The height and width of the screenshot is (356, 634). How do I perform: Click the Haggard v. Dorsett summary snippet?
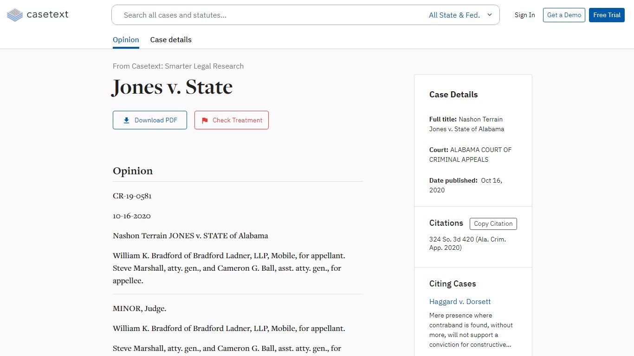click(x=471, y=330)
